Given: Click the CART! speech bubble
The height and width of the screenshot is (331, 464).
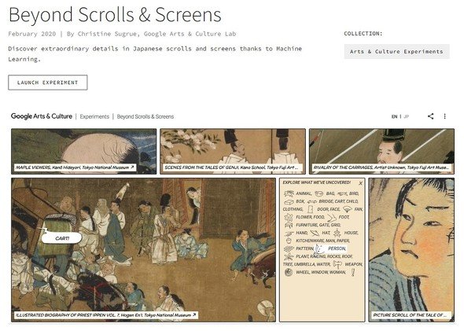Looking at the screenshot, I should click(x=61, y=238).
